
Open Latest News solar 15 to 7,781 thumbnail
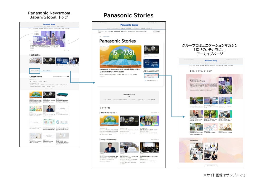click(36, 95)
